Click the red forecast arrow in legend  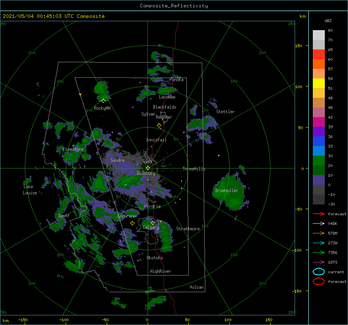coord(319,214)
